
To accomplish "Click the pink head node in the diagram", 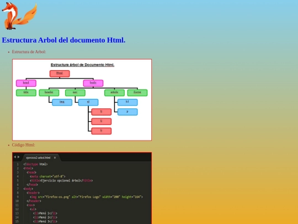I will pyautogui.click(x=26, y=83).
